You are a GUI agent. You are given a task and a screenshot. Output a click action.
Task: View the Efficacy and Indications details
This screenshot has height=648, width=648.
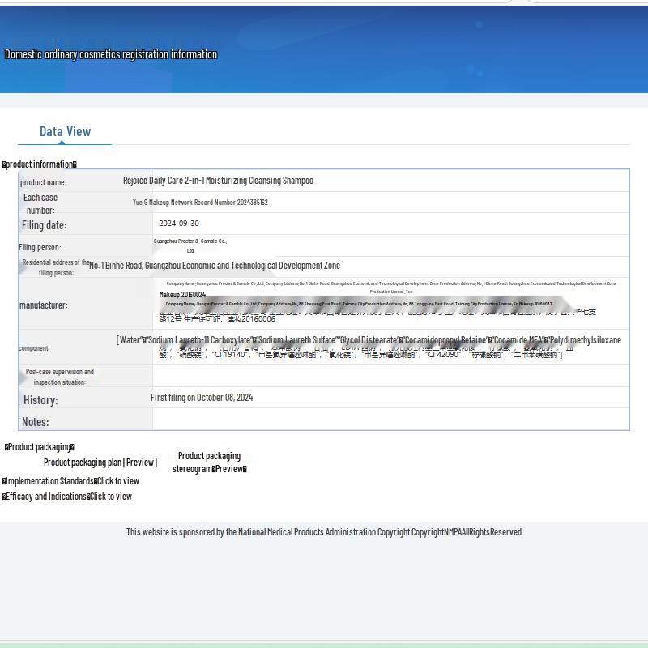tap(110, 497)
